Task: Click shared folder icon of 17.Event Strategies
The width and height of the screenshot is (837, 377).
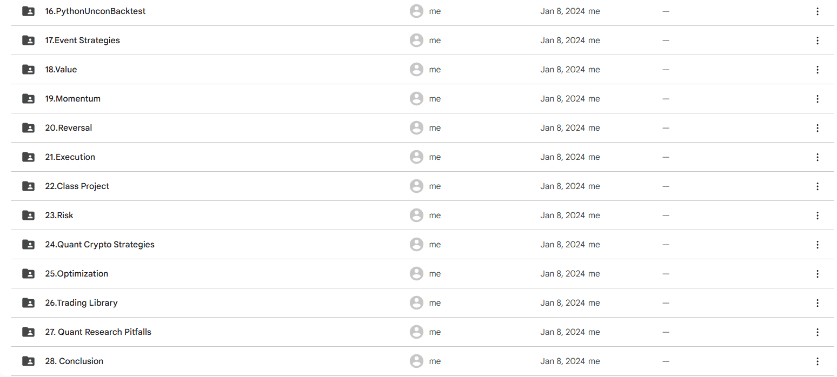Action: [28, 40]
